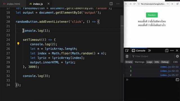Switch to the index.html editor tab

tap(12, 4)
